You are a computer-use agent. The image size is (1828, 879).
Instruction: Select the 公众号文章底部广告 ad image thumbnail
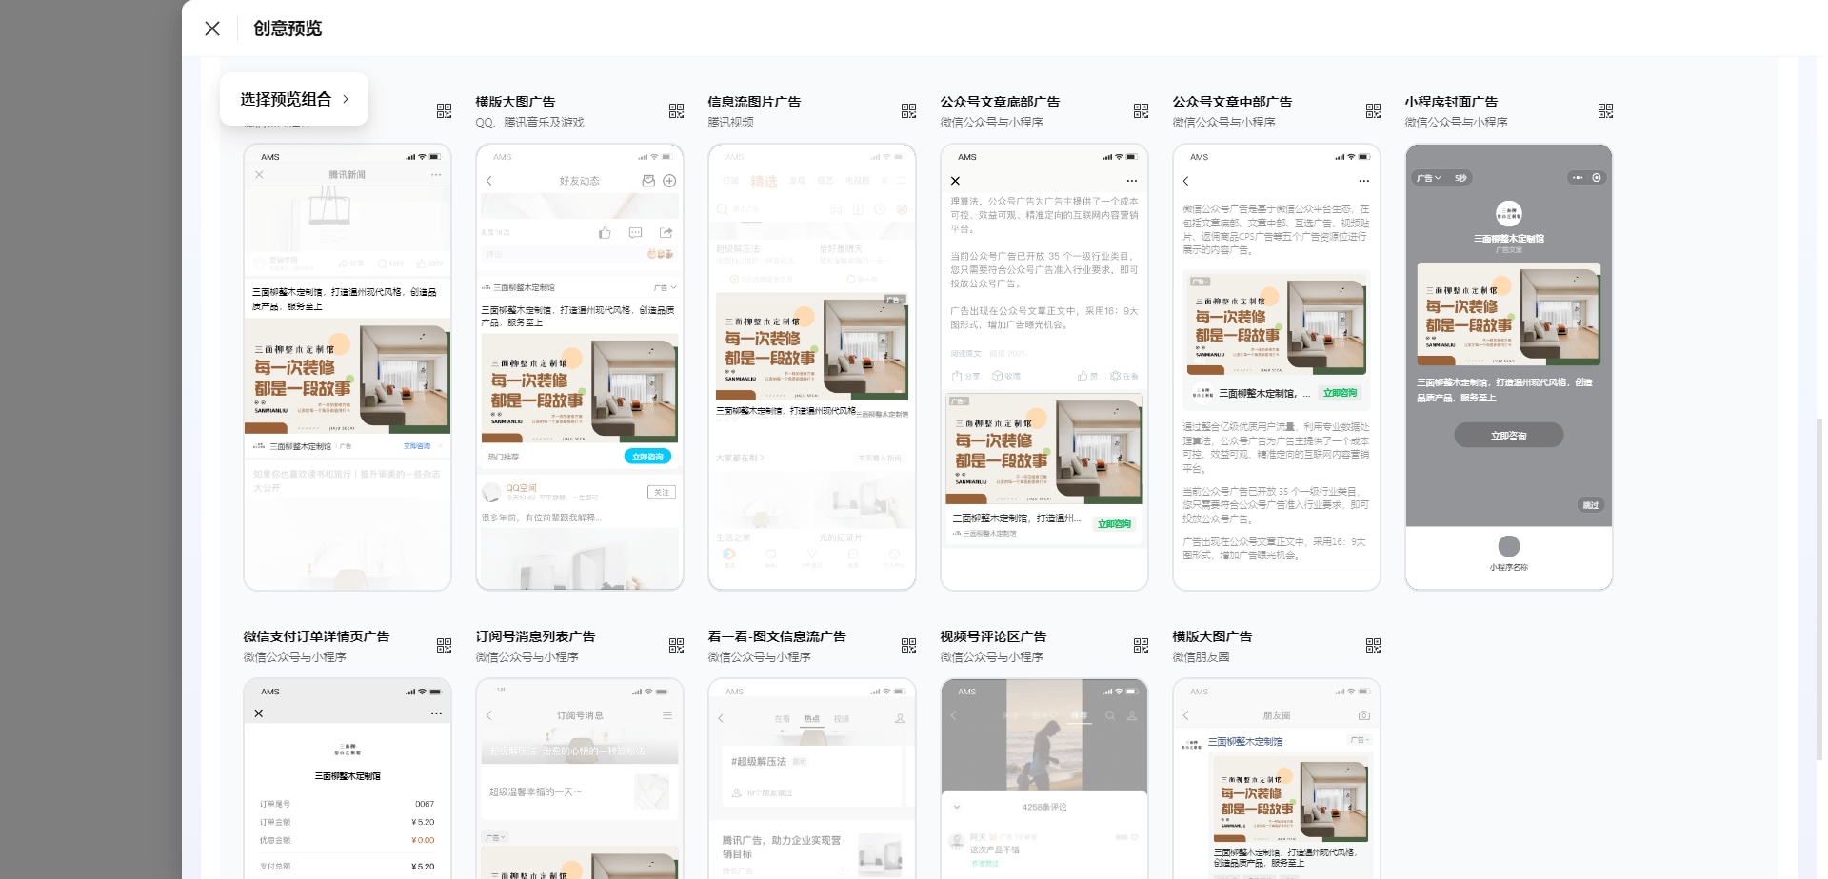(1043, 450)
